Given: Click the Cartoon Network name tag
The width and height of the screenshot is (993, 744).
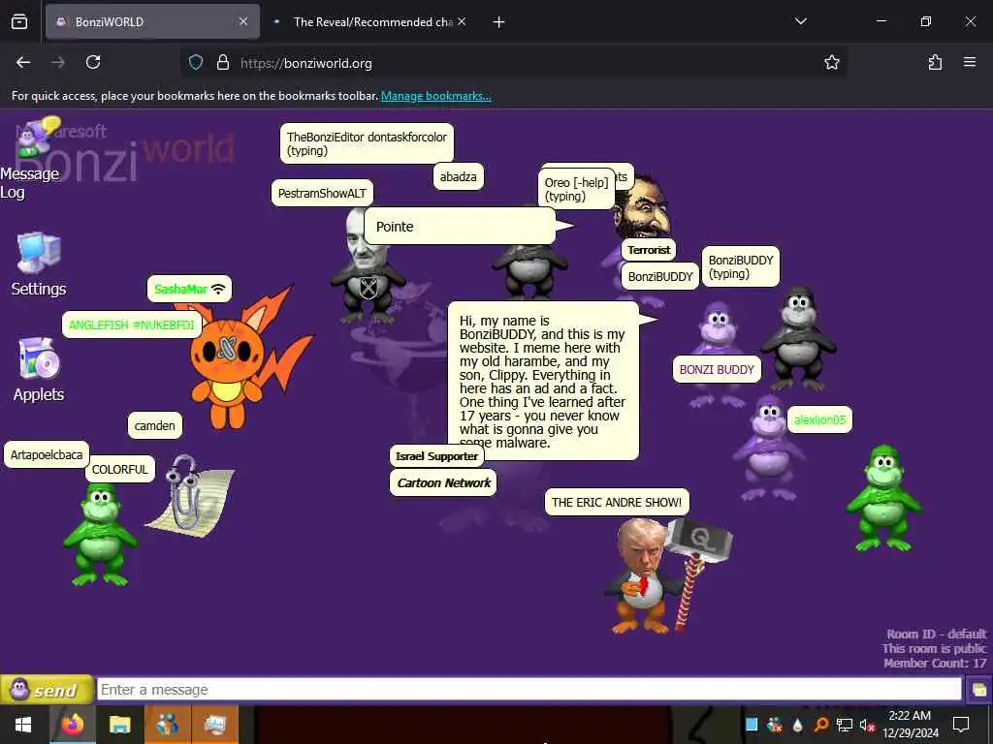Looking at the screenshot, I should (x=443, y=482).
